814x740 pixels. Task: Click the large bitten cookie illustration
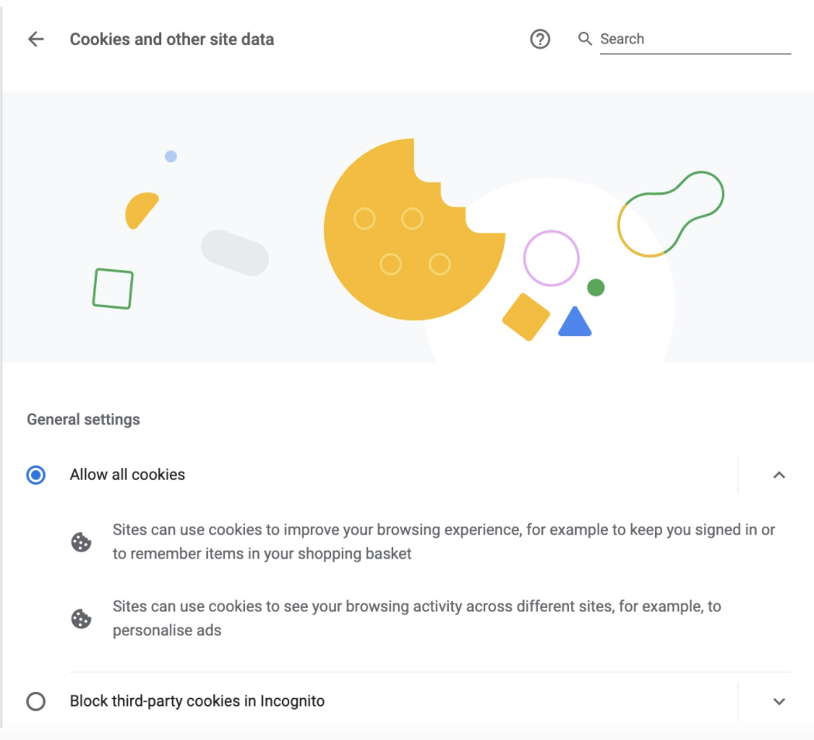(x=414, y=229)
